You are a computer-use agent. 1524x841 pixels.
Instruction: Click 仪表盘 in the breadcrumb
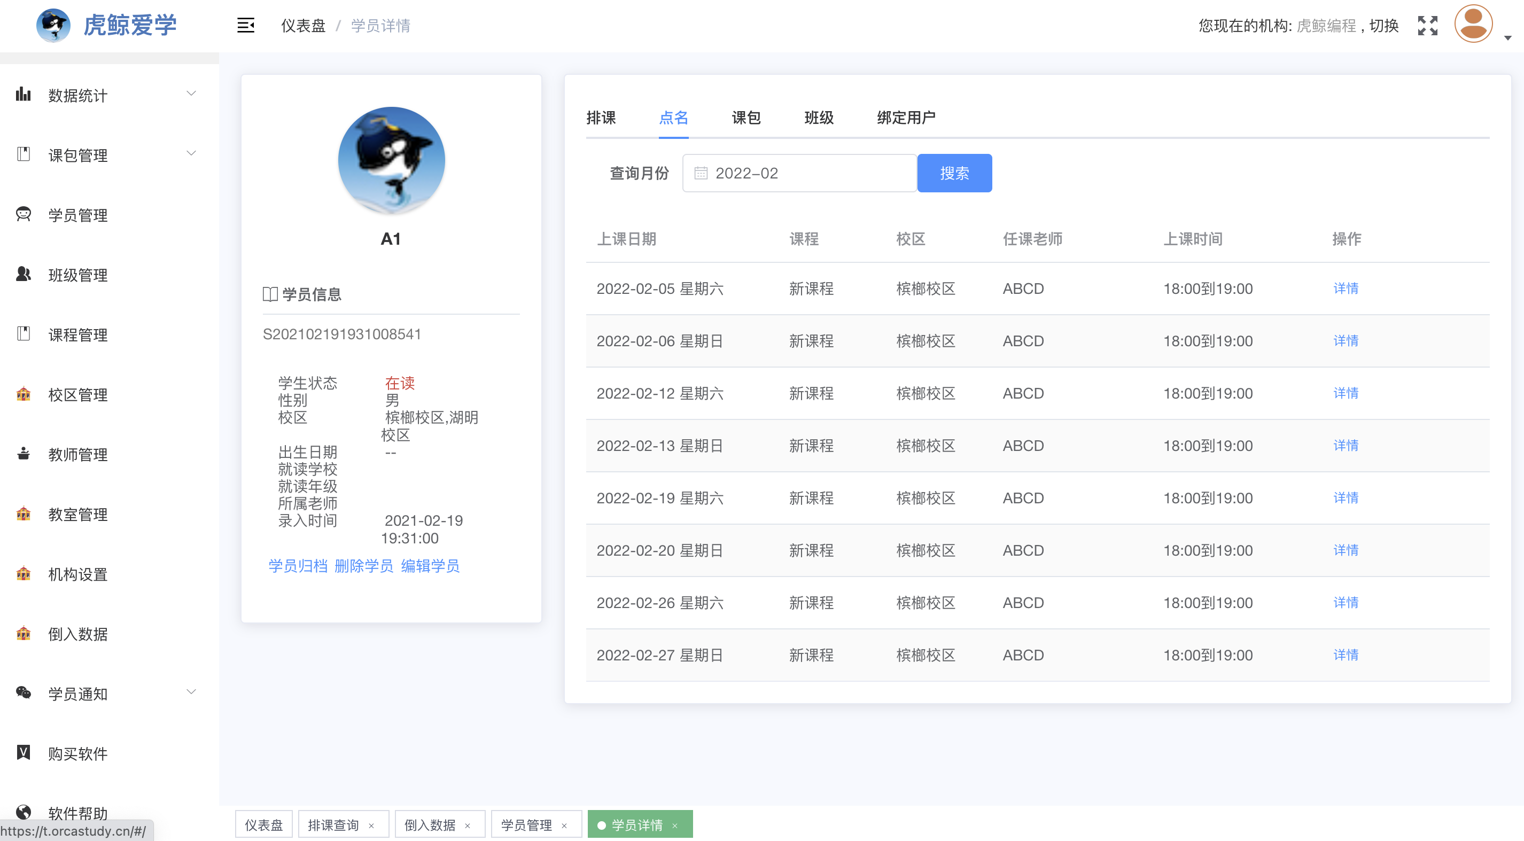coord(303,26)
